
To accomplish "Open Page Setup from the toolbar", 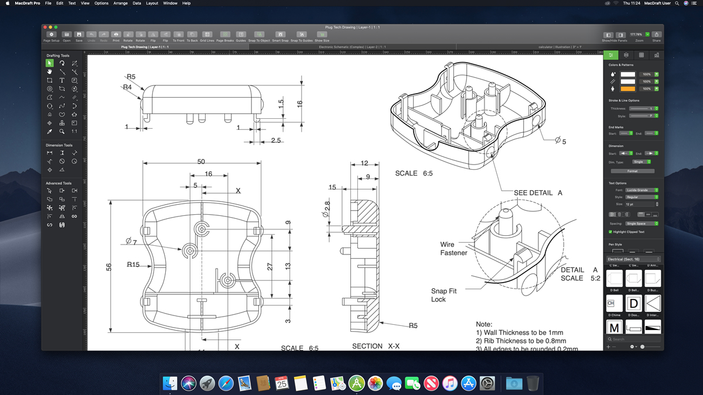I will (52, 35).
